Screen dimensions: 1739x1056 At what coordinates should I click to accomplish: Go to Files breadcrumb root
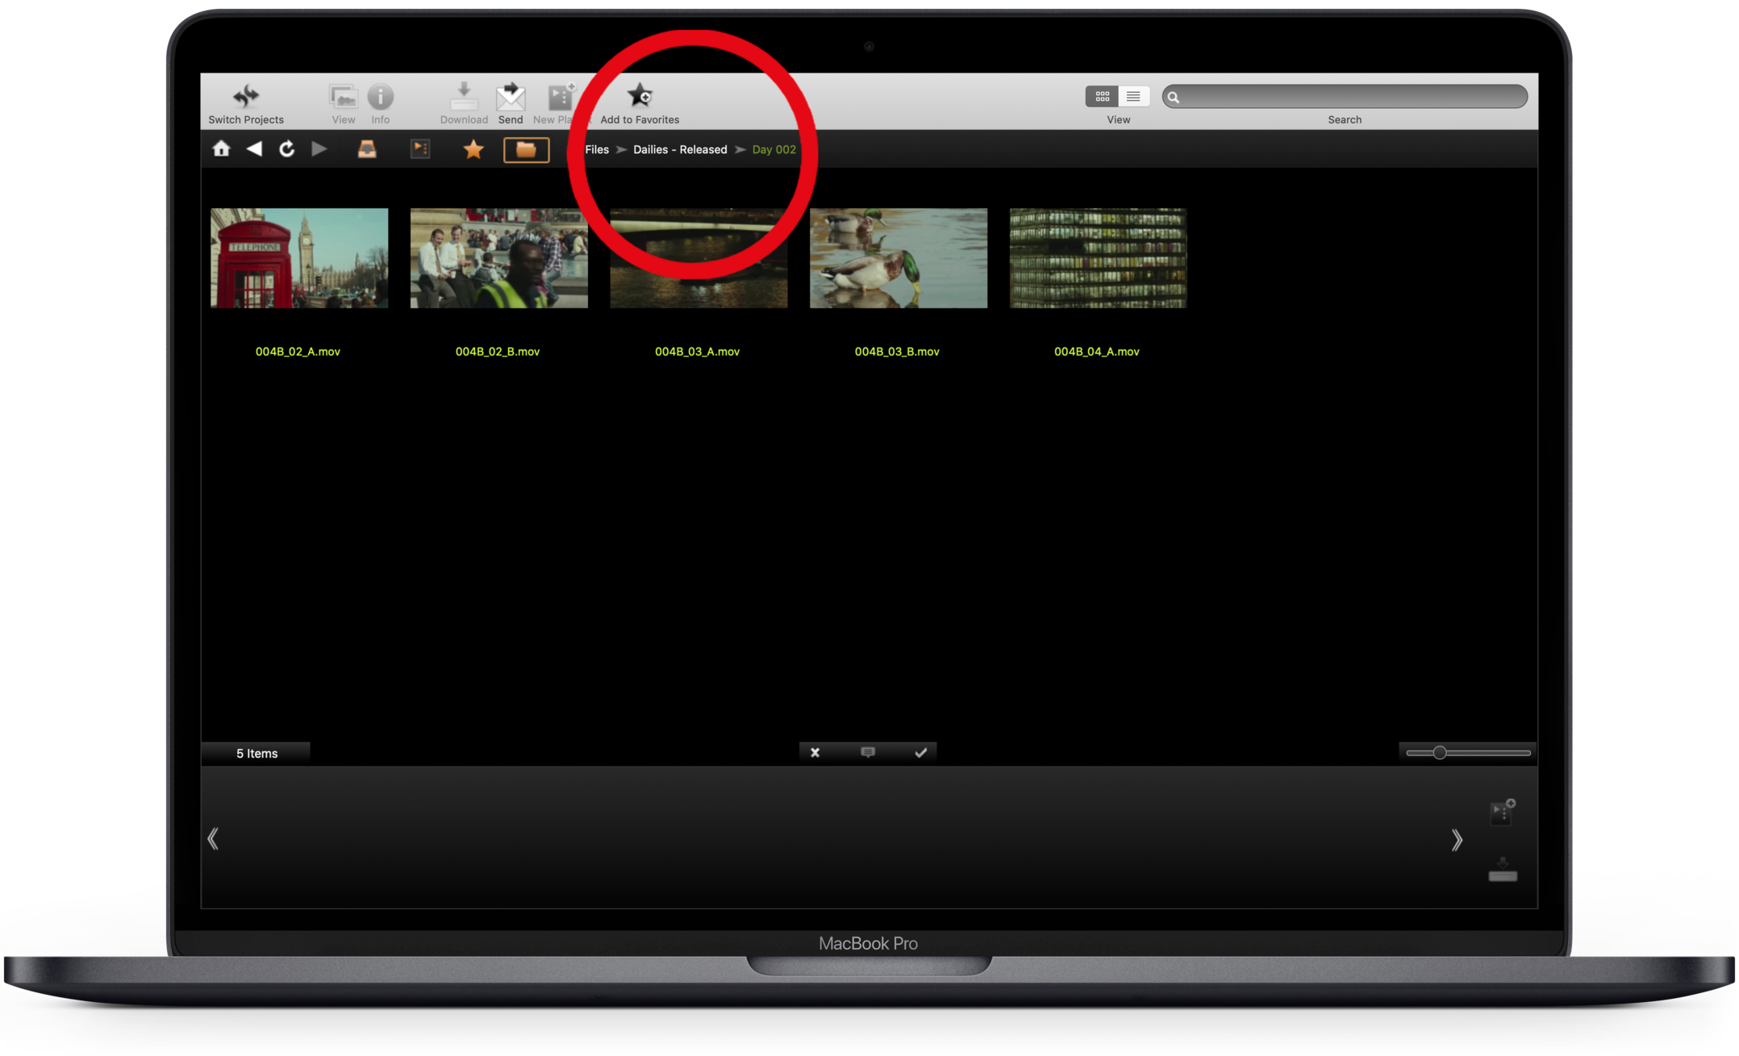597,150
